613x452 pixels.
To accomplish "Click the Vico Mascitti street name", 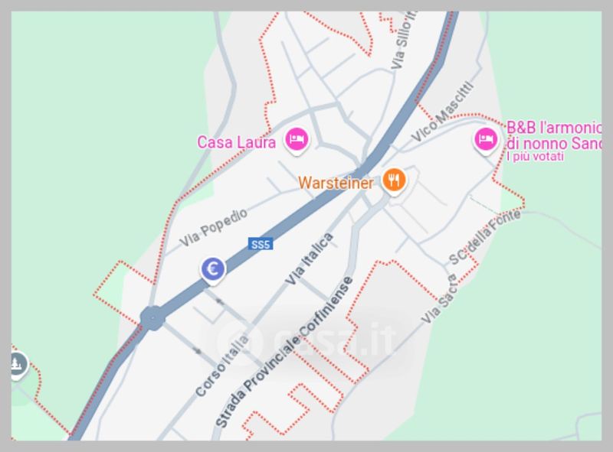I will click(442, 112).
